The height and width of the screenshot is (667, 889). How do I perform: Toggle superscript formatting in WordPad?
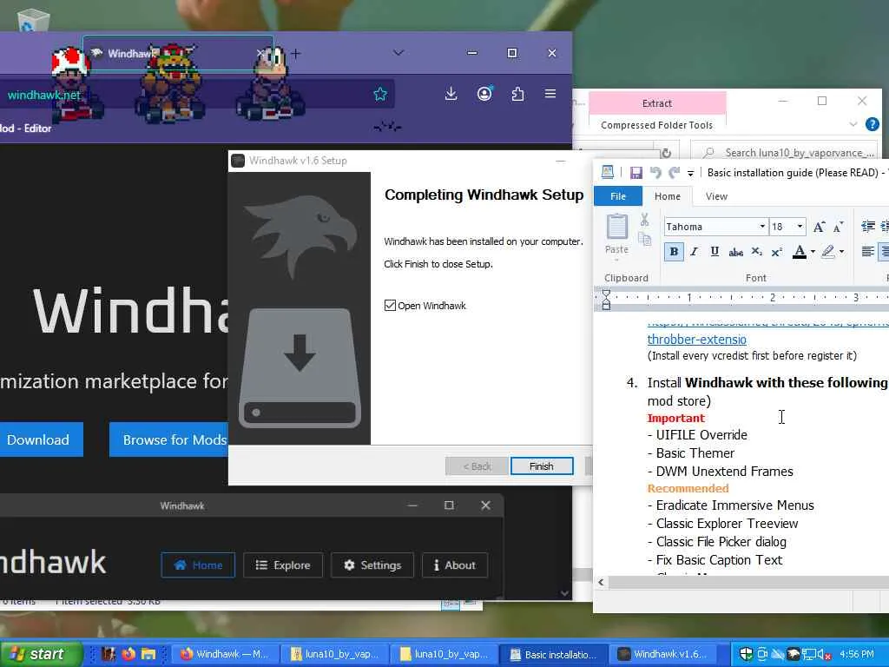click(x=777, y=252)
